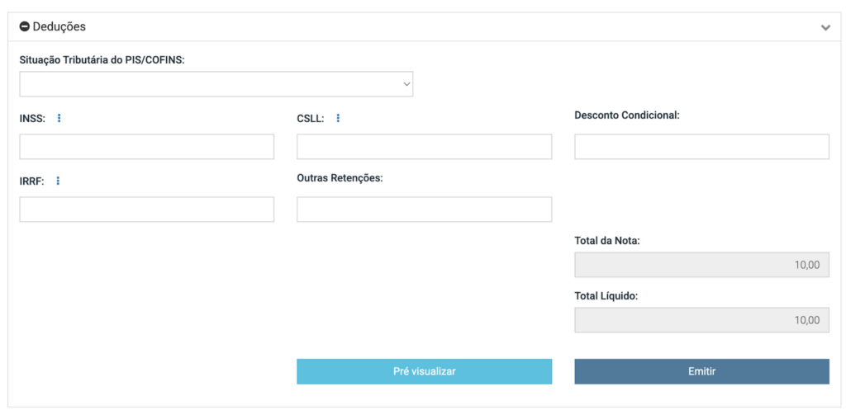Click the Deduções section title
The width and height of the screenshot is (846, 410).
pos(59,27)
